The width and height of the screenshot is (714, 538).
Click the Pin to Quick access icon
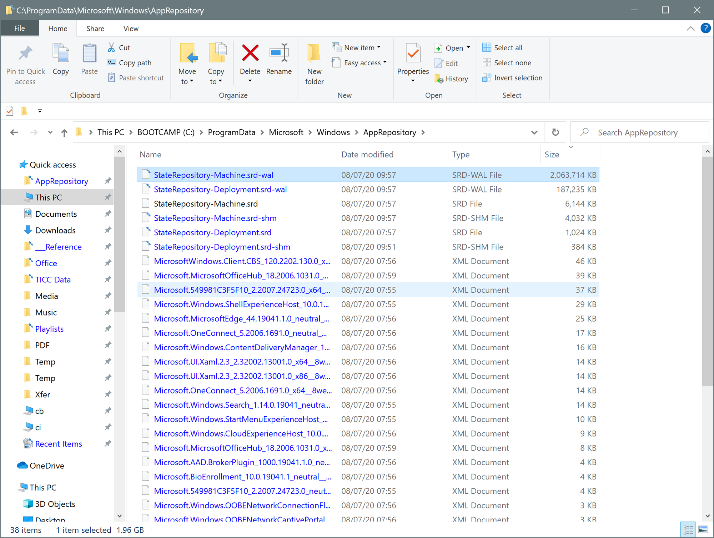click(x=25, y=54)
